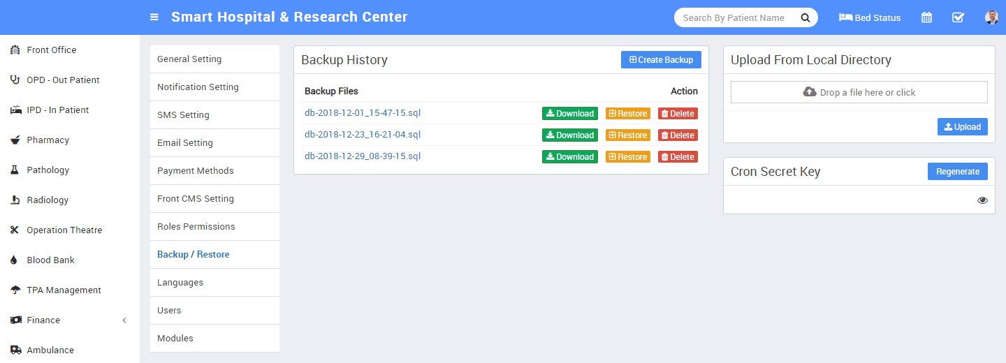Viewport: 1006px width, 363px height.
Task: Restore the db-2018-12-23_16-21-04.sql backup
Action: click(x=628, y=135)
